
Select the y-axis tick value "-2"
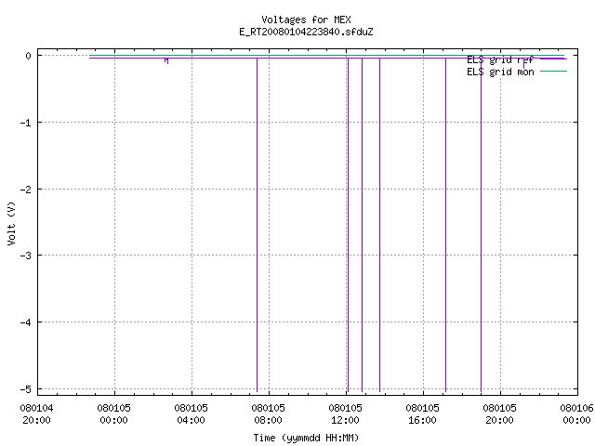[x=25, y=190]
